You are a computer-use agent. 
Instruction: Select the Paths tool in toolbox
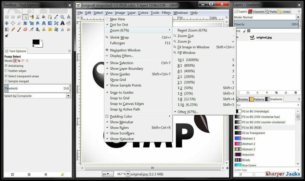tap(50, 17)
